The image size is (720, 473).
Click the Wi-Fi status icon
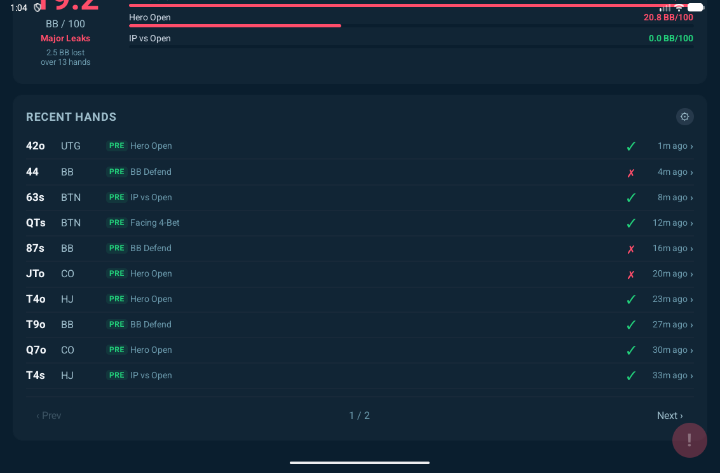[679, 8]
